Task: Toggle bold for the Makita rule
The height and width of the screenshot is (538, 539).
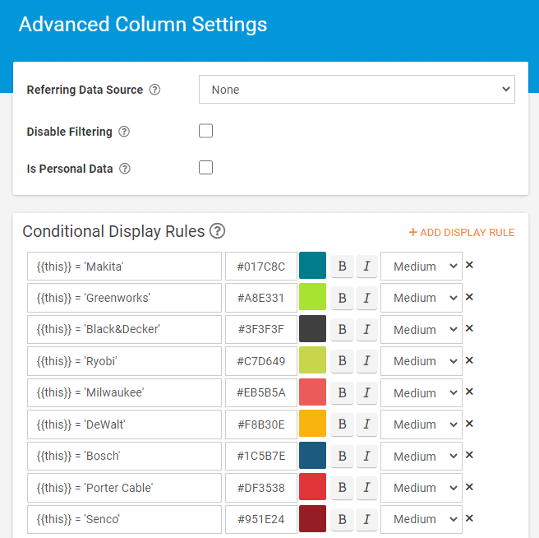Action: coord(342,266)
